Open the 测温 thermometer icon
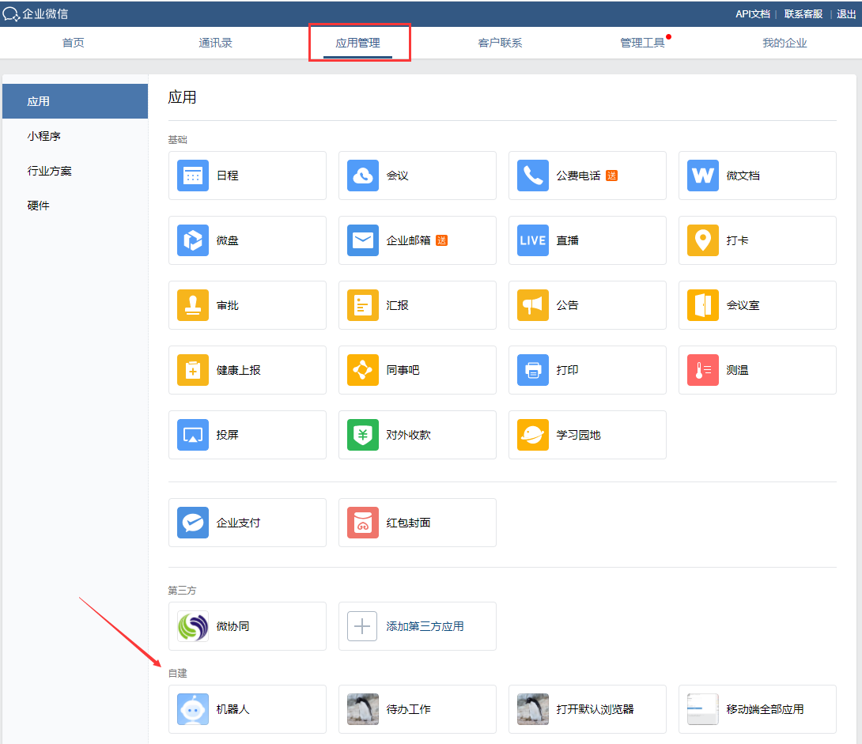This screenshot has width=862, height=744. 703,370
